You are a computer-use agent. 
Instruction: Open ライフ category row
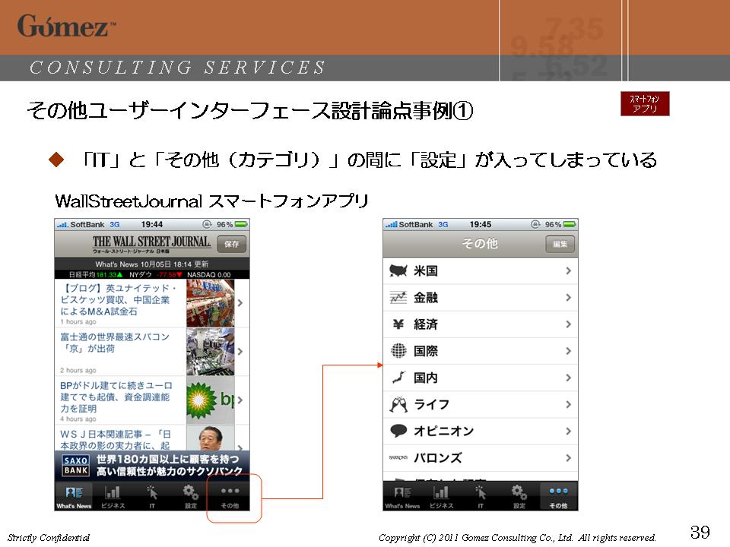pos(480,405)
